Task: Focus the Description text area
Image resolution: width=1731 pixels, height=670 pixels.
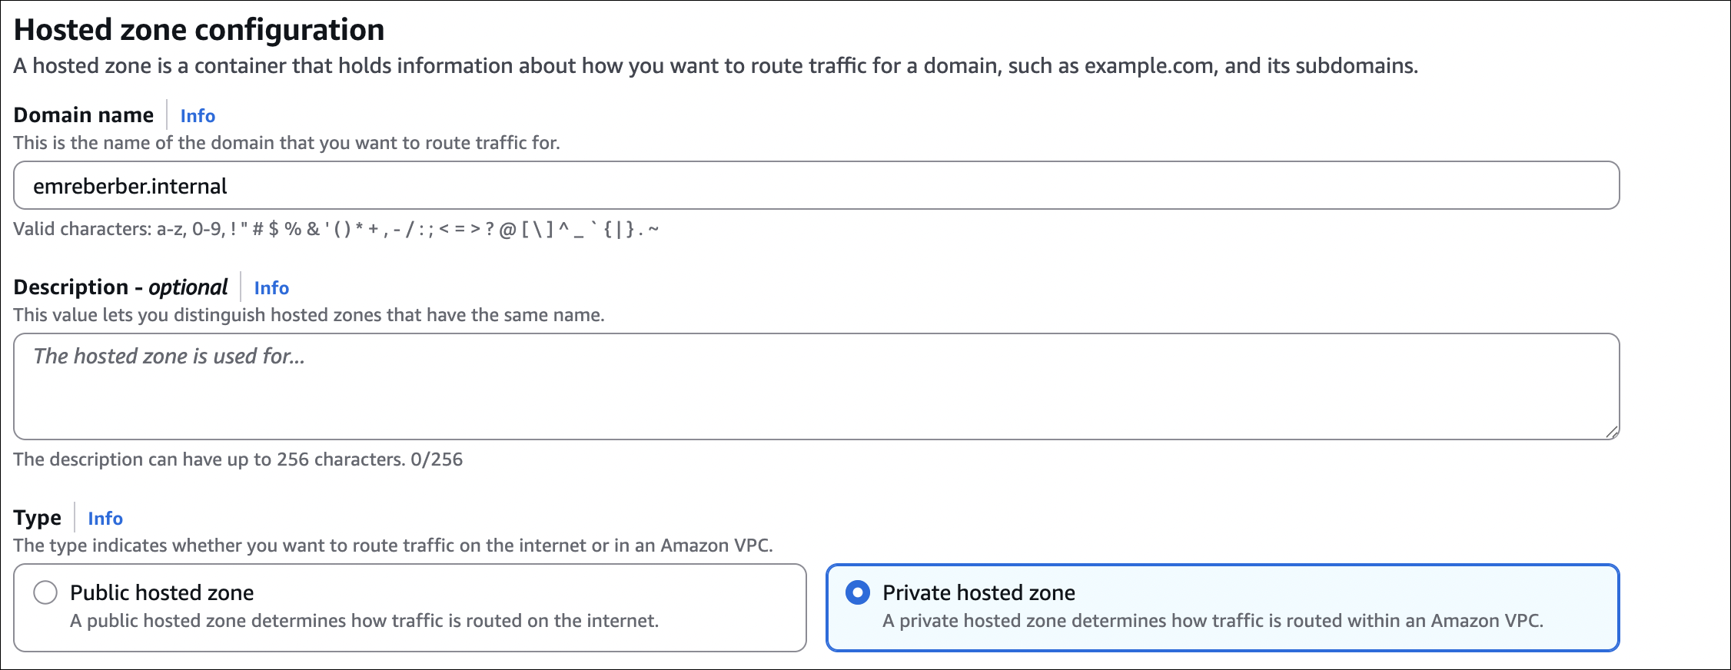Action: 816,386
